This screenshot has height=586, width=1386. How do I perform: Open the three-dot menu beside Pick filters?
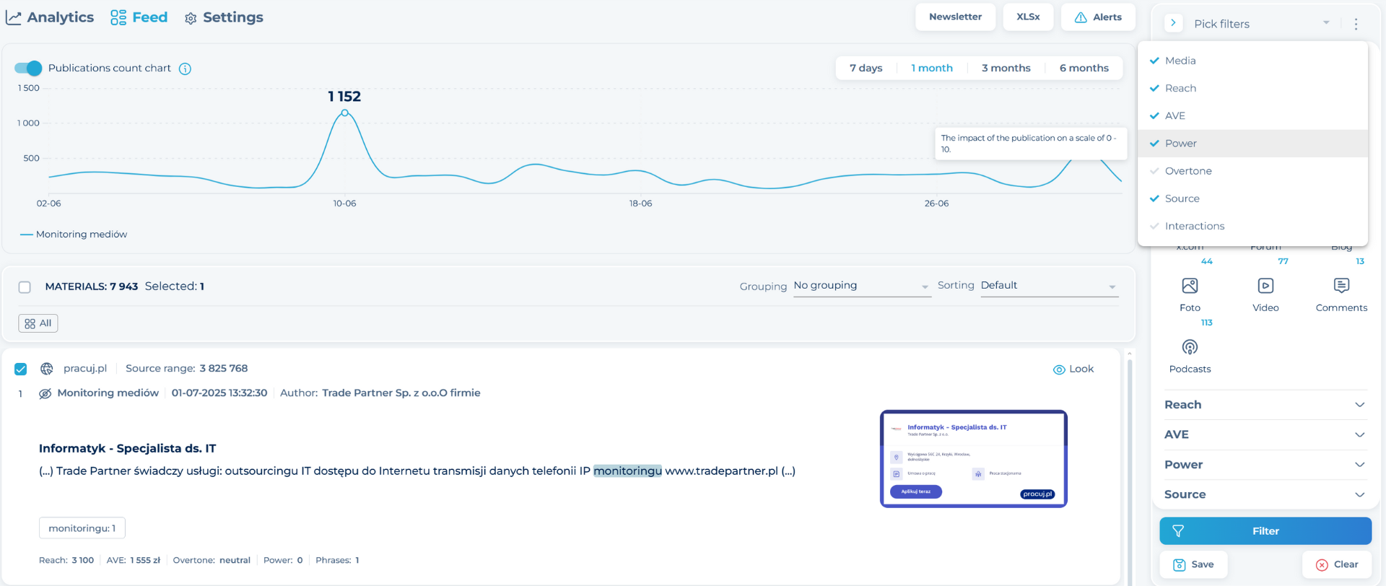1356,24
